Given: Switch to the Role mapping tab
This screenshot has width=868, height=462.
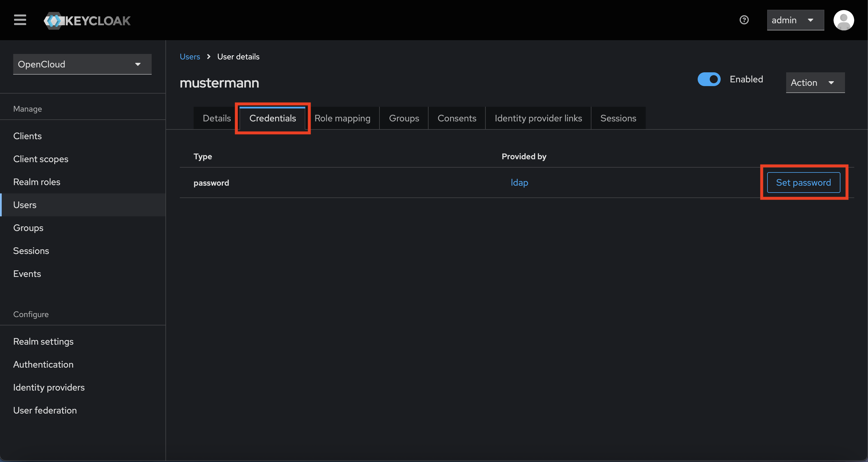Looking at the screenshot, I should click(x=342, y=118).
